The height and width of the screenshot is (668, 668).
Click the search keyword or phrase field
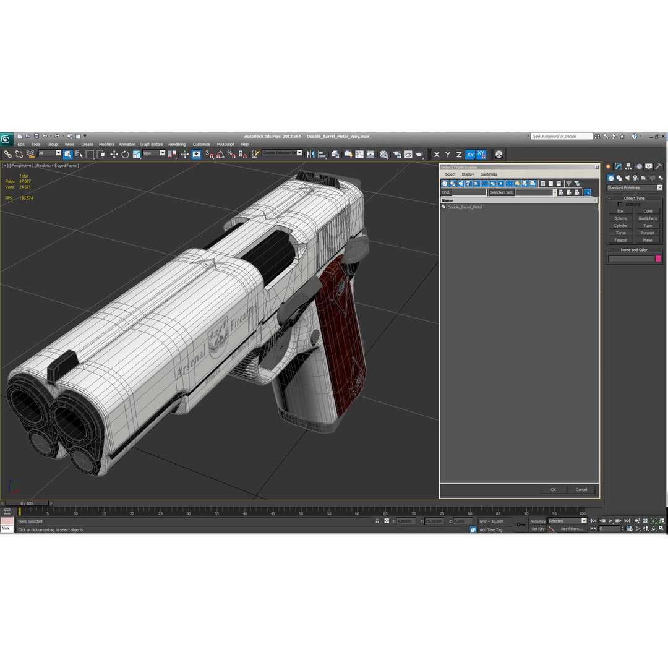tap(562, 136)
